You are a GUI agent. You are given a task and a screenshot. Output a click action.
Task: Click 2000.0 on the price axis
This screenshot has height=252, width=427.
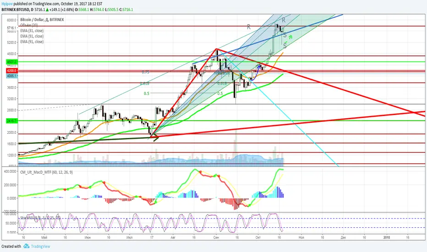coord(12,133)
